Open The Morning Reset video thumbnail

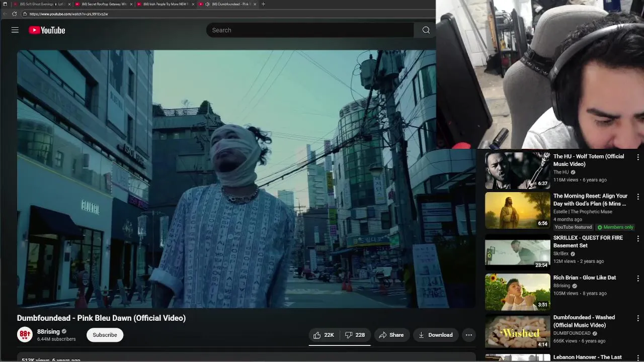[518, 211]
